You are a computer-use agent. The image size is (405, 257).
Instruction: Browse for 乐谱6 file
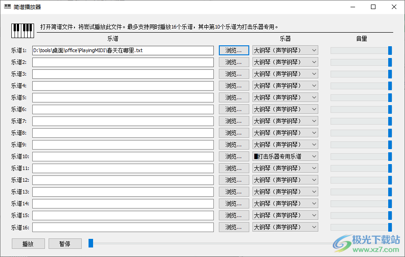[234, 109]
